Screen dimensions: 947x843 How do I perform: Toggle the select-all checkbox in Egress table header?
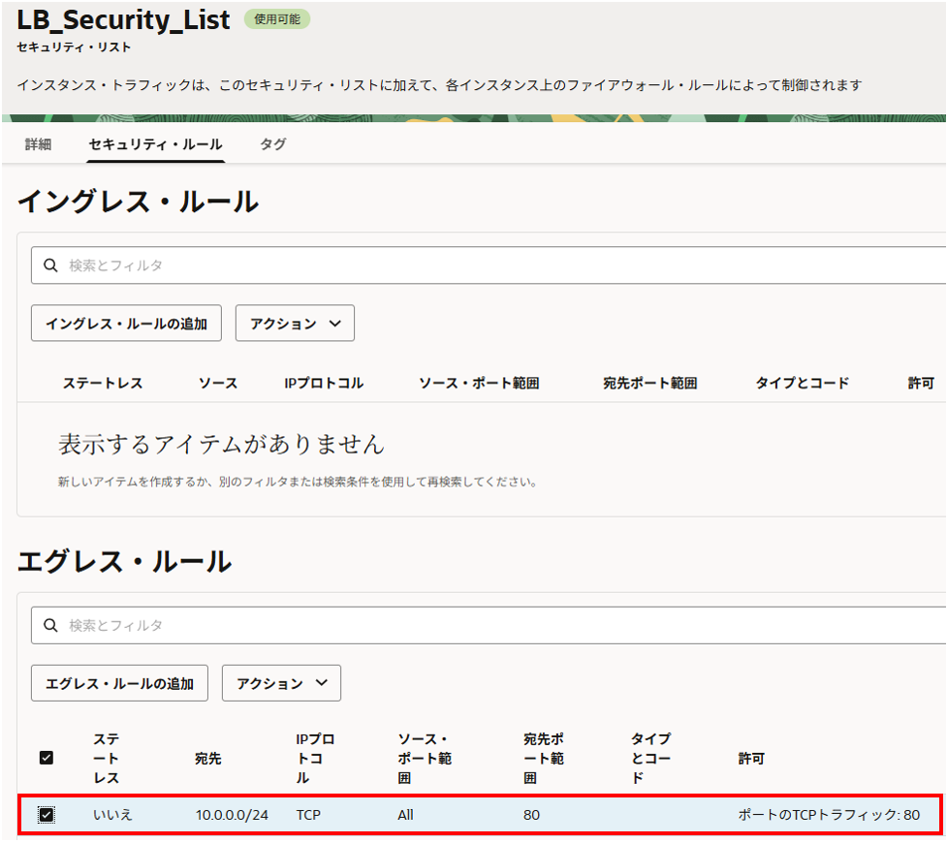click(x=47, y=758)
